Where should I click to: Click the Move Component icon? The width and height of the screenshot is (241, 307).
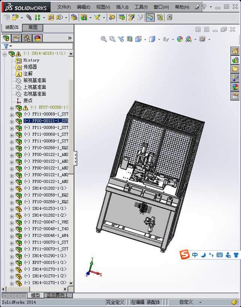click(x=60, y=17)
